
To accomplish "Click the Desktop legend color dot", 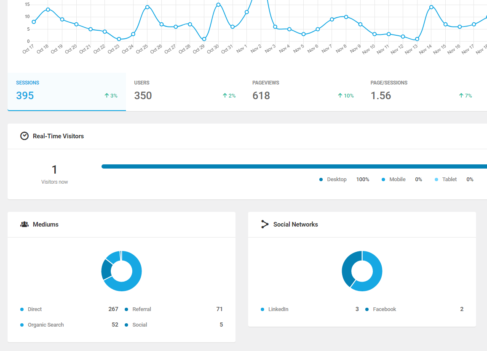I will [x=321, y=179].
